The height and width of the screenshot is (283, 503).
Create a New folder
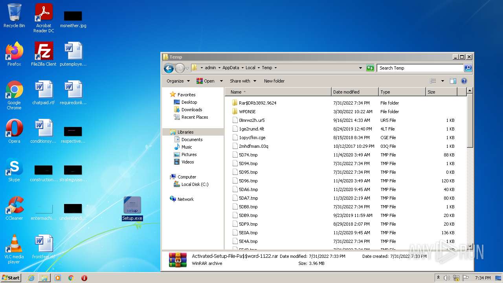274,81
